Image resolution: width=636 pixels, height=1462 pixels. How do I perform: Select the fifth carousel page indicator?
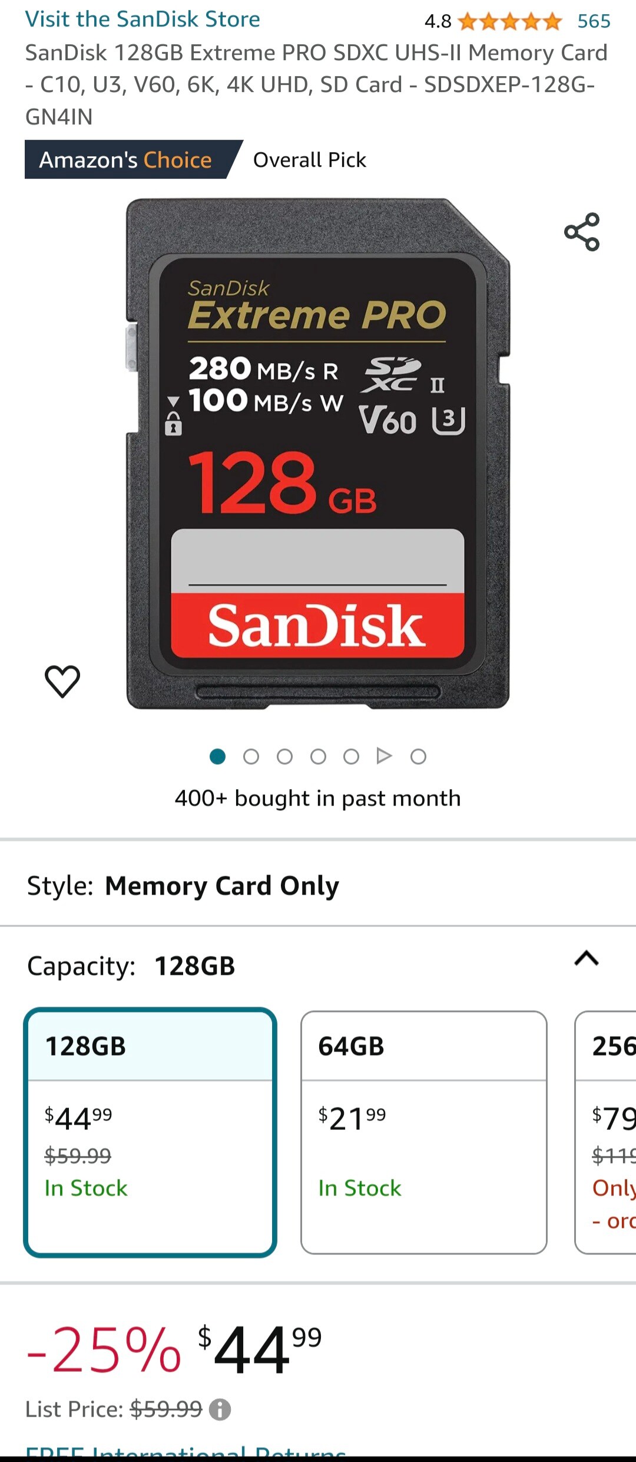tap(352, 756)
